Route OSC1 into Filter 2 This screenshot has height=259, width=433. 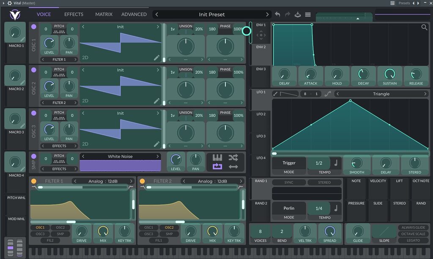pyautogui.click(x=148, y=228)
